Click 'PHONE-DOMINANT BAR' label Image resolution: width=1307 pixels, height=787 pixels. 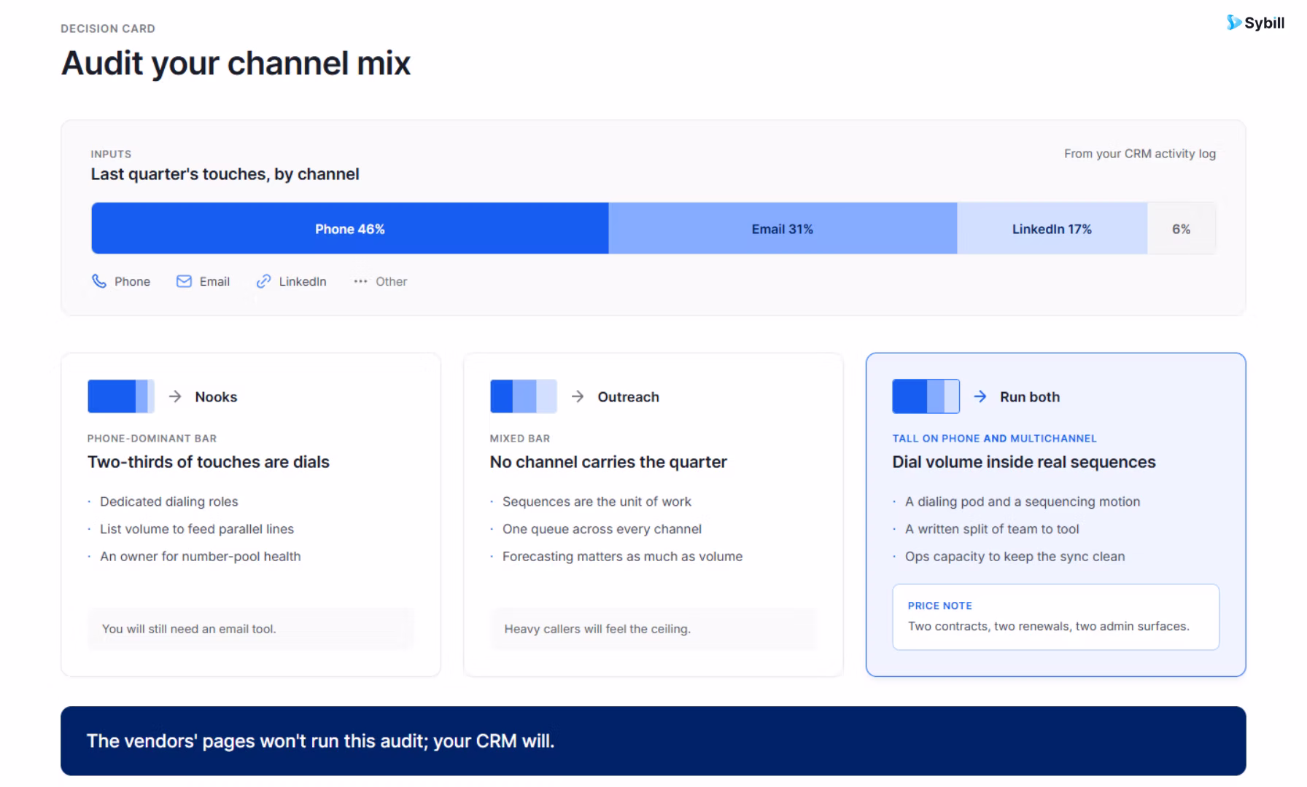152,438
